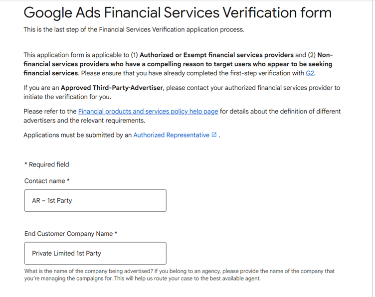
Task: Click the asterisk next to Contact name
Action: click(x=68, y=180)
